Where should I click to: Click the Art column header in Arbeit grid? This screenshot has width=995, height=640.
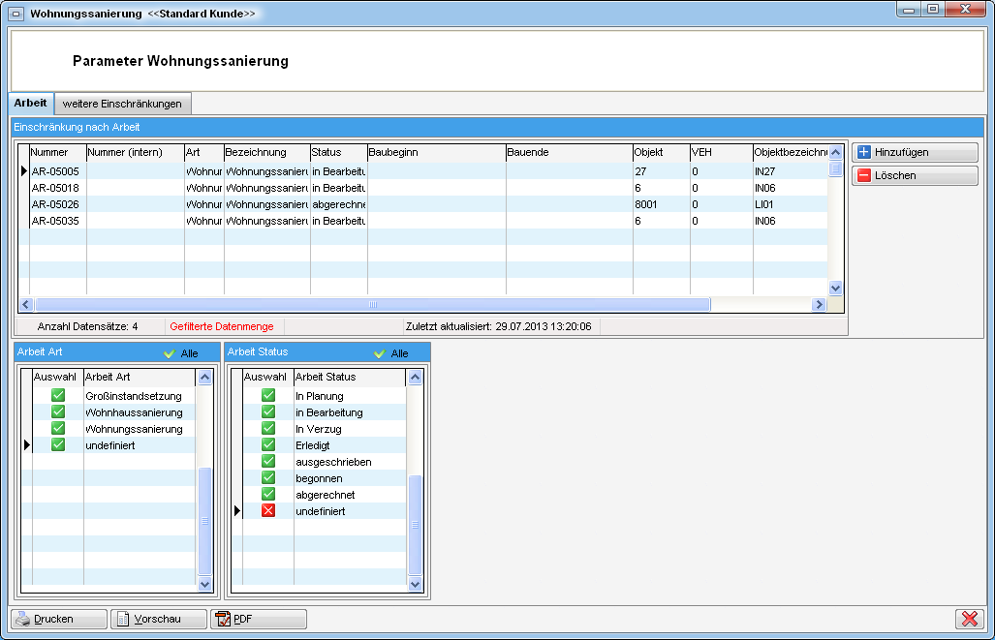pyautogui.click(x=203, y=153)
